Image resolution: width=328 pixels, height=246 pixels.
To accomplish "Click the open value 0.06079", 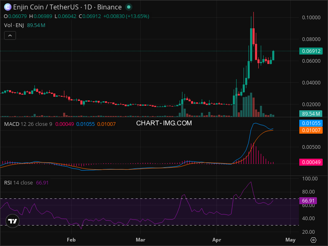I will click(x=18, y=16).
